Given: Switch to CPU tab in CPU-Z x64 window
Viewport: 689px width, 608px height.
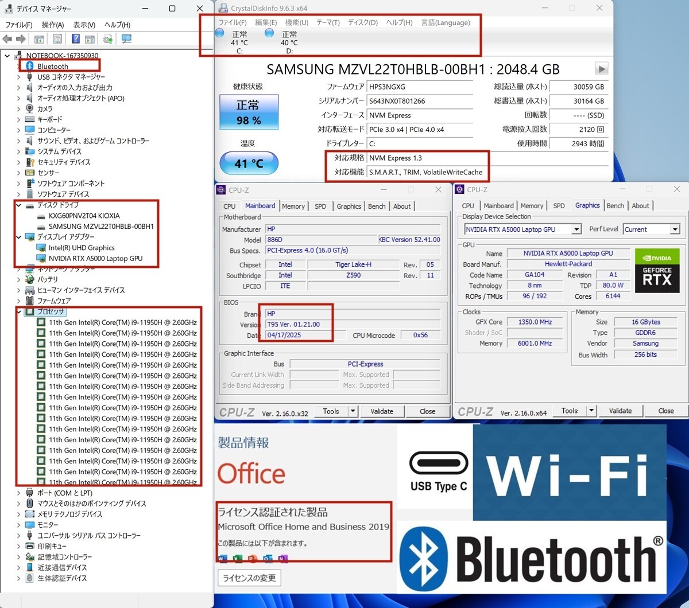Looking at the screenshot, I should point(468,205).
